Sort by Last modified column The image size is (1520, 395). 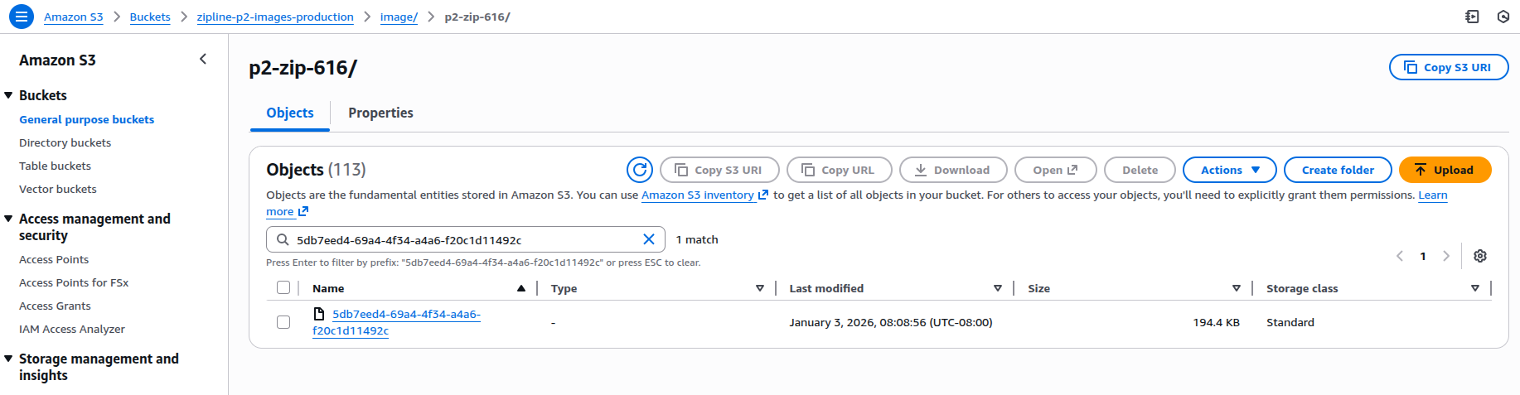[x=997, y=288]
